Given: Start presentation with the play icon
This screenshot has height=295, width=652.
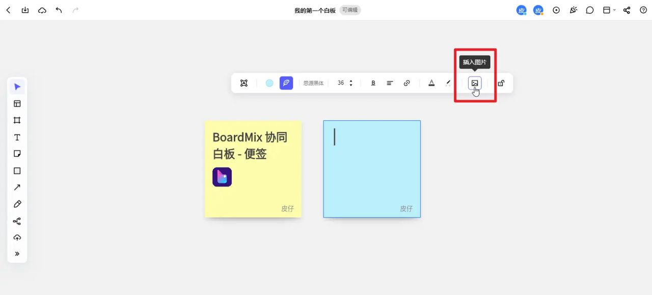Looking at the screenshot, I should [x=556, y=10].
